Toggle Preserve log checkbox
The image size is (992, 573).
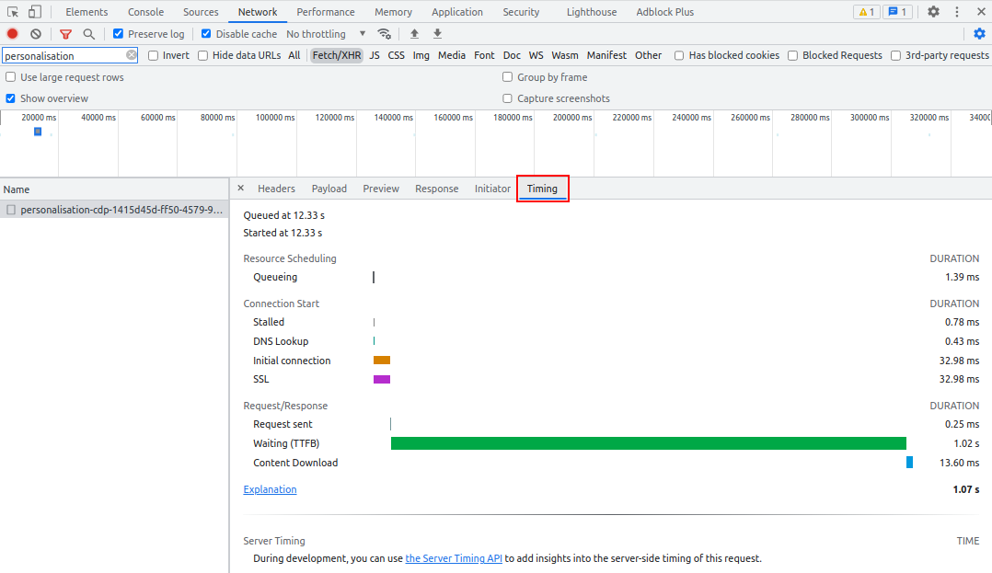tap(119, 33)
